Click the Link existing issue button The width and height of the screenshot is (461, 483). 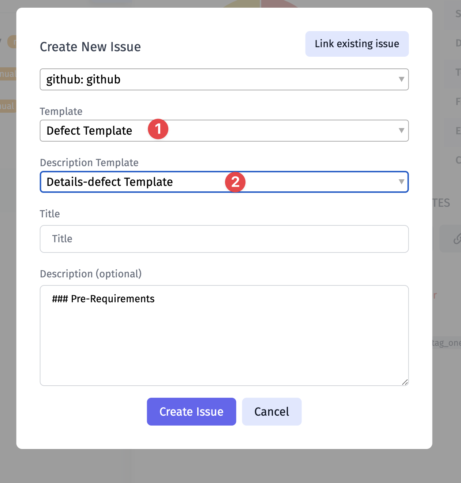(x=357, y=44)
